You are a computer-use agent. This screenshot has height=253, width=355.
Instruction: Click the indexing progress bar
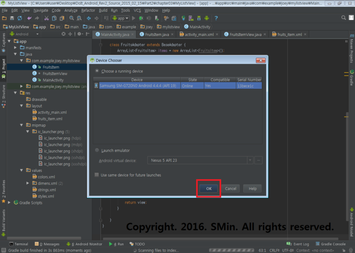pos(231,250)
